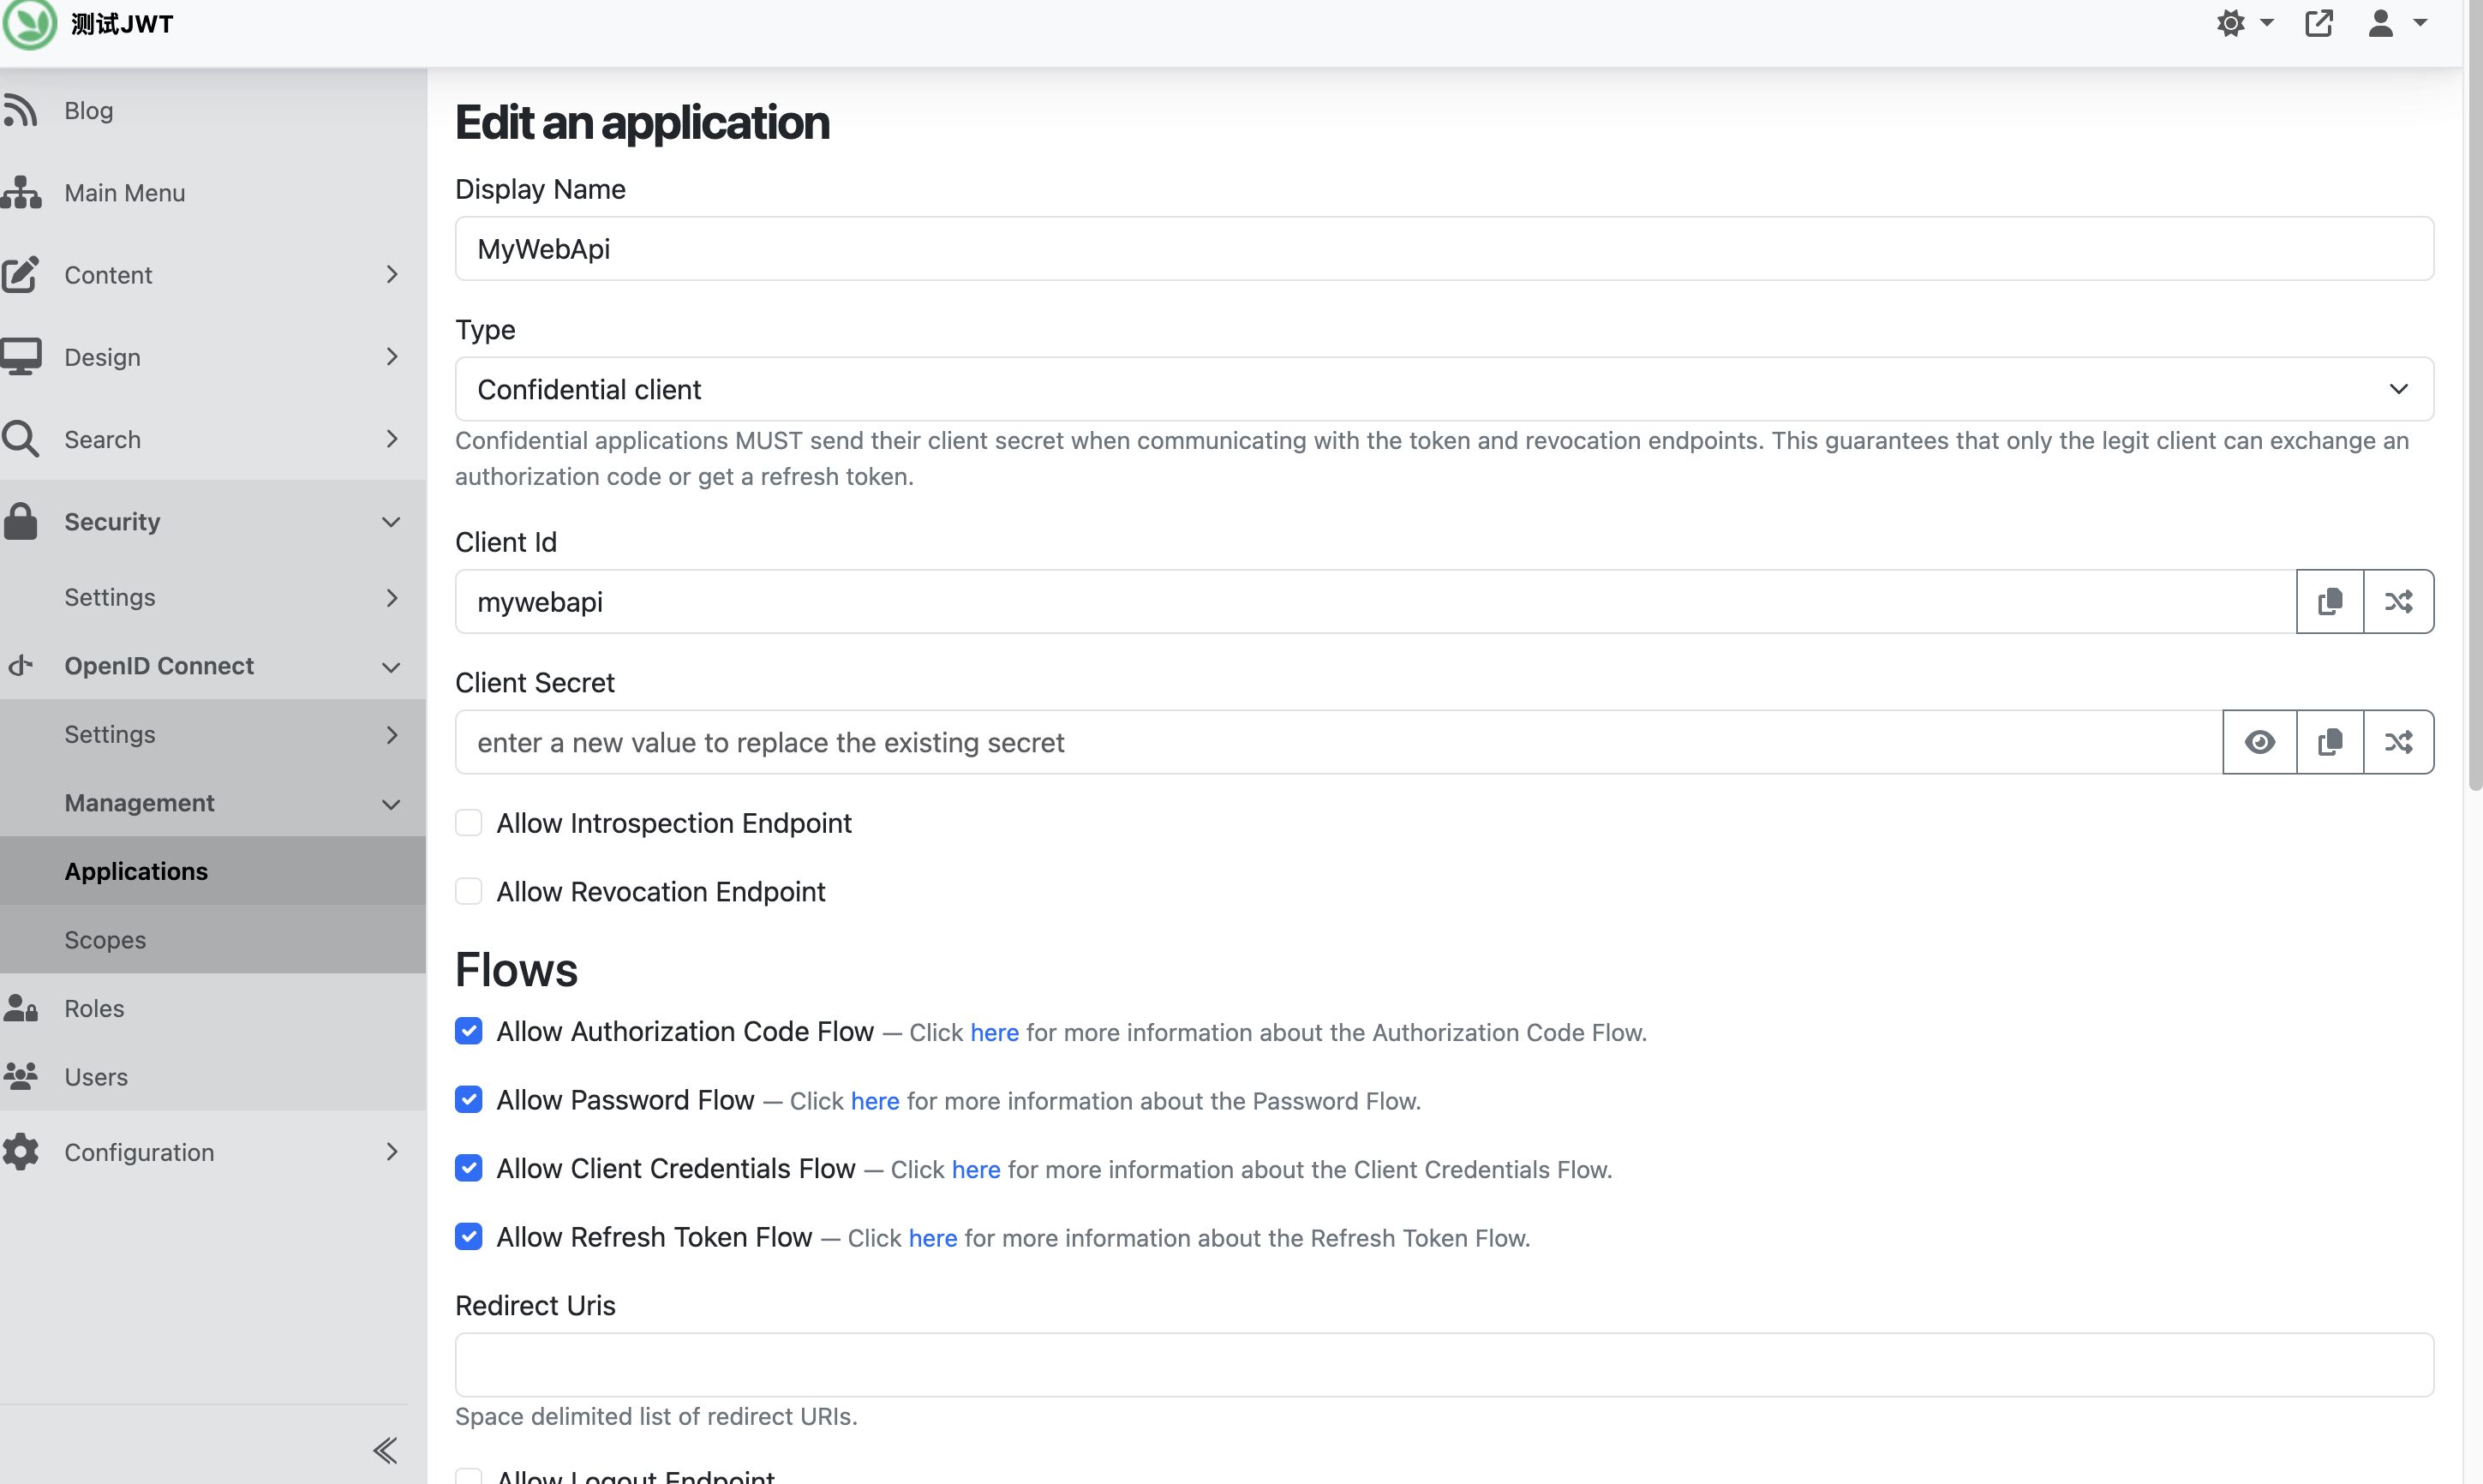Click the OpenID Connect icon

click(21, 665)
